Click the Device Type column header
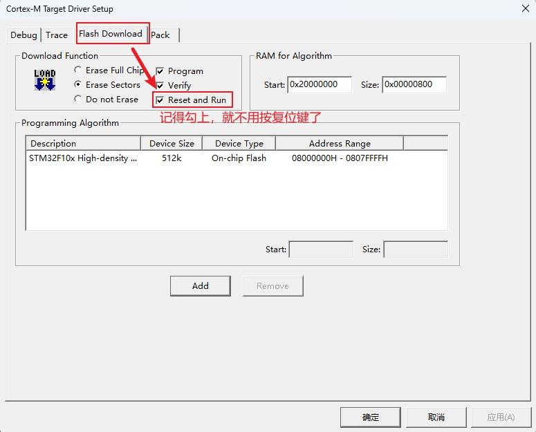Image resolution: width=536 pixels, height=432 pixels. coord(239,144)
